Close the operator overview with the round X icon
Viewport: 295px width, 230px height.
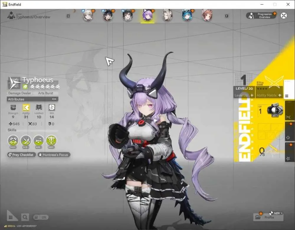(x=284, y=15)
